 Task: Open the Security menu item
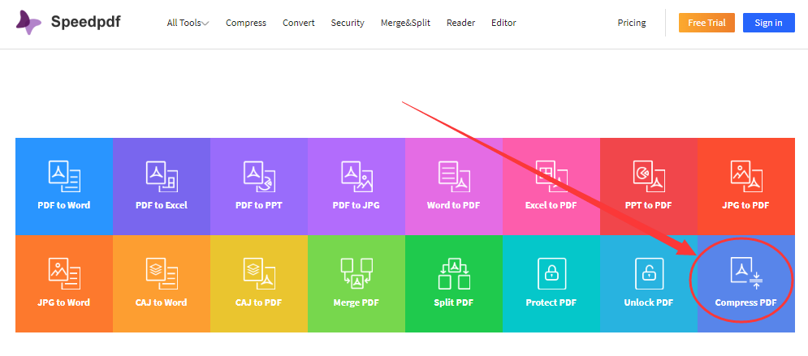tap(348, 23)
